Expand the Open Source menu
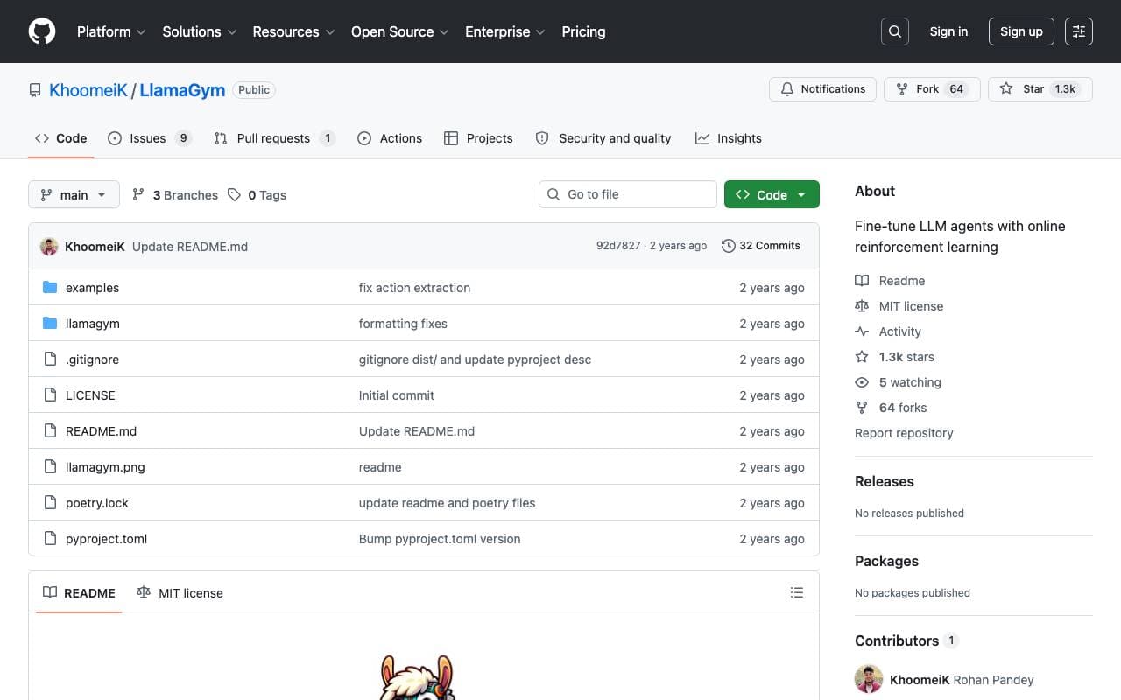 [x=400, y=31]
